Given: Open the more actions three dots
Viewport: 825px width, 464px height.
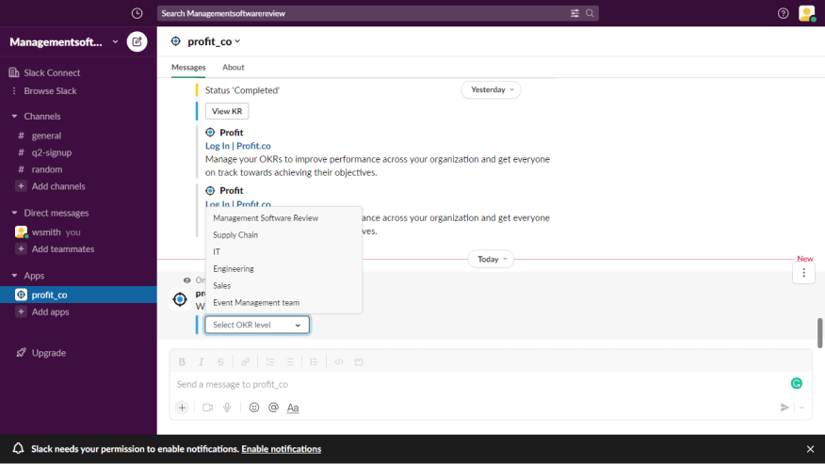Looking at the screenshot, I should 803,273.
